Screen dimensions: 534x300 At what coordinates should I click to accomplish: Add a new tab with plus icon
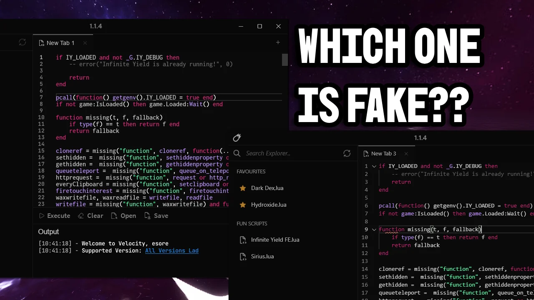click(278, 42)
